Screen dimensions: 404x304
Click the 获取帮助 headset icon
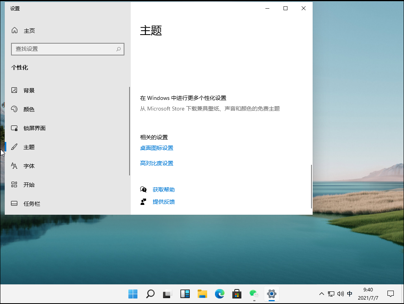coord(143,189)
